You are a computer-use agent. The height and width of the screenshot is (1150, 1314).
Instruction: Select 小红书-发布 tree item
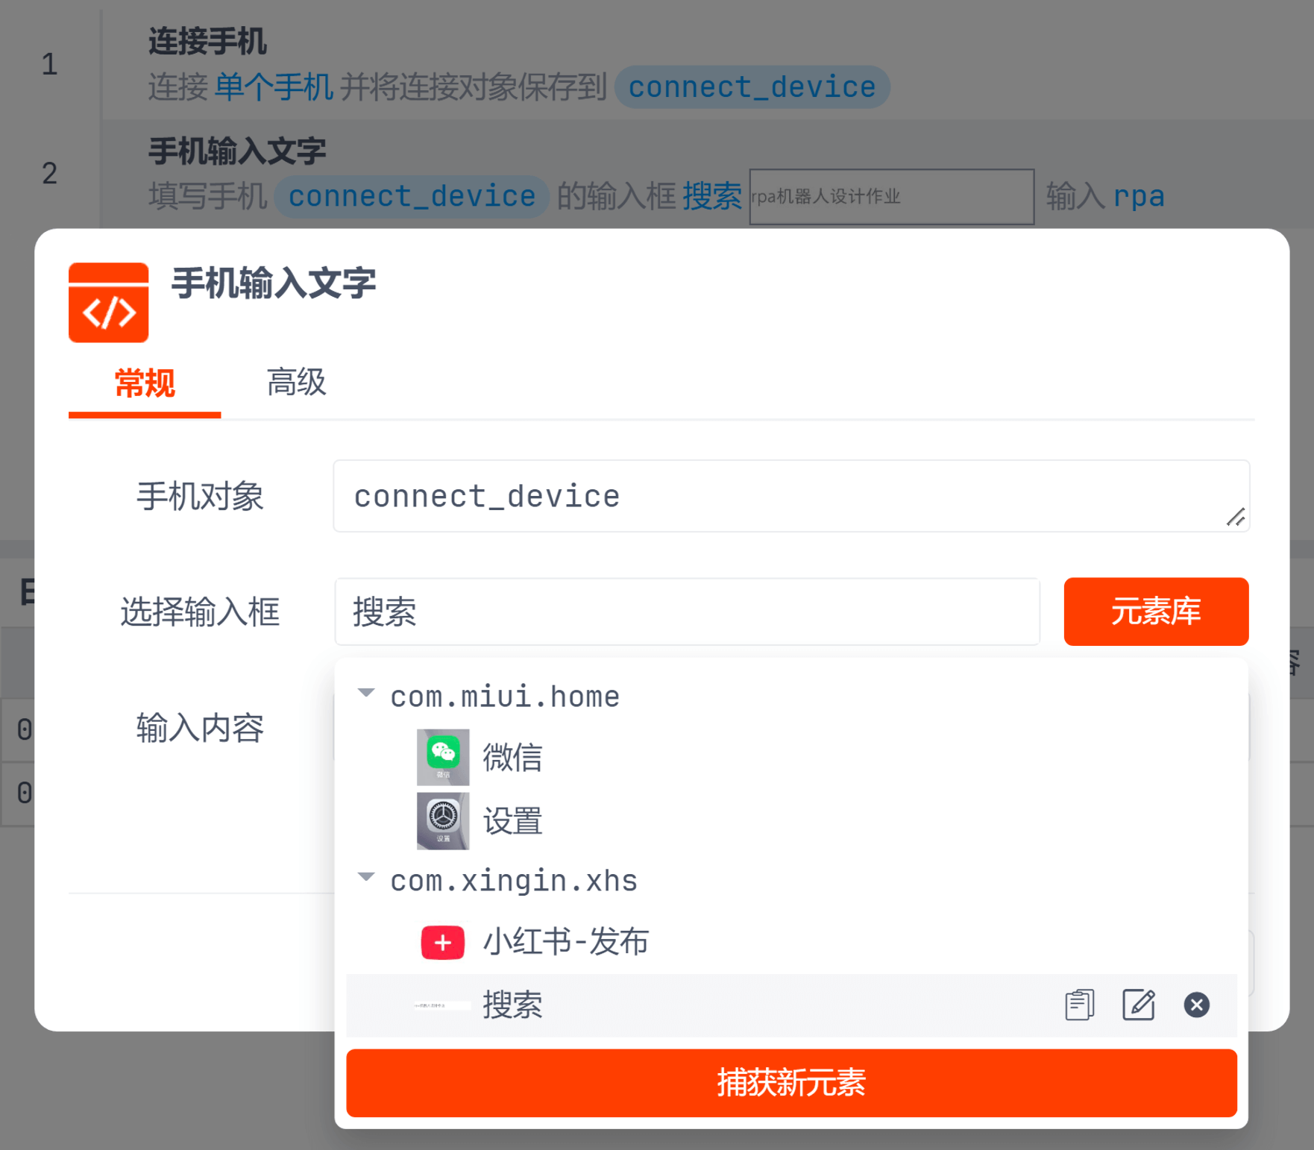tap(565, 942)
